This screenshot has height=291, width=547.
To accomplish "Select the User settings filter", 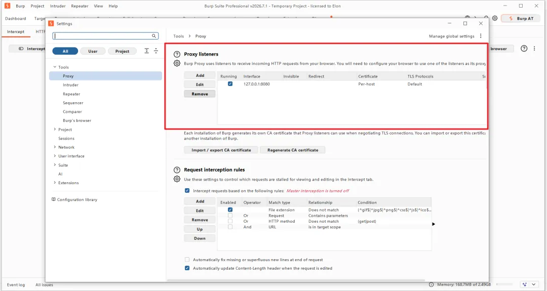I will point(93,51).
